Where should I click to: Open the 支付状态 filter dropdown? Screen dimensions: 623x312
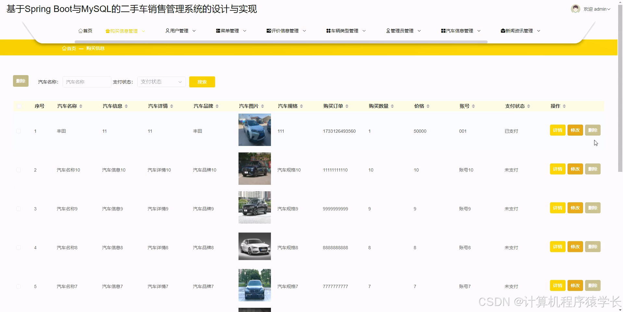[x=162, y=82]
